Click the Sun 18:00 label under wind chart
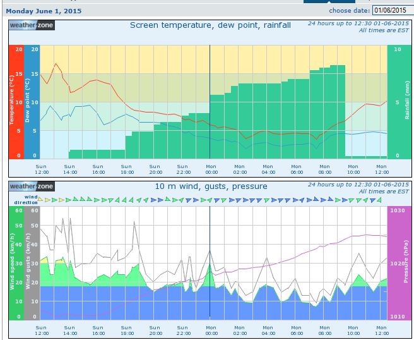414x340 pixels. (127, 330)
